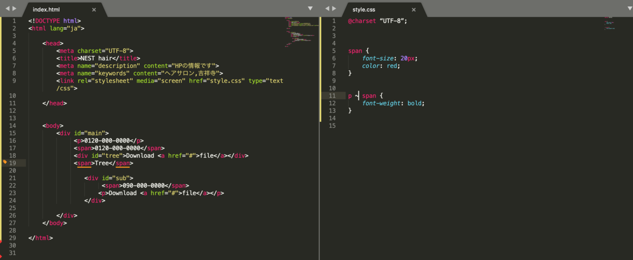This screenshot has height=260, width=633.
Task: Click the @charset "UTF-8"; line in style.css
Action: [378, 21]
